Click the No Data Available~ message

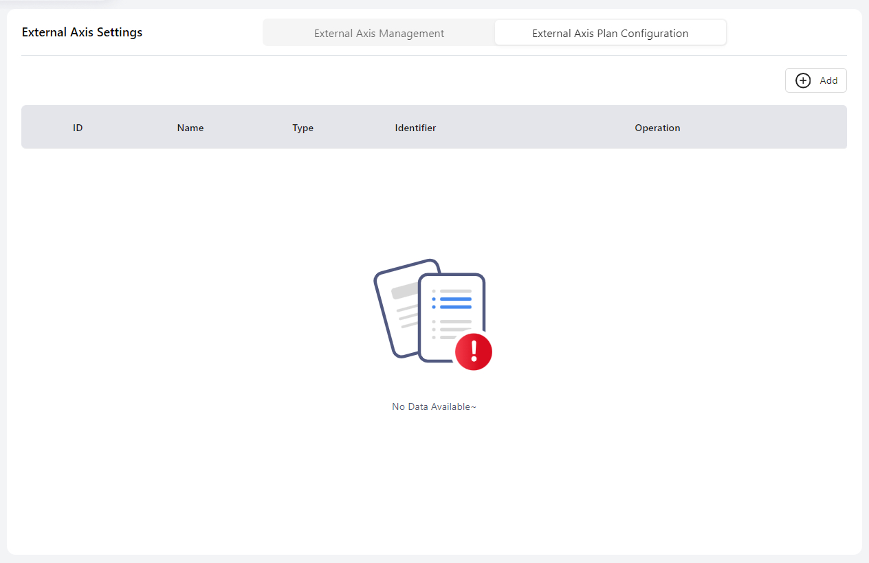pos(434,406)
